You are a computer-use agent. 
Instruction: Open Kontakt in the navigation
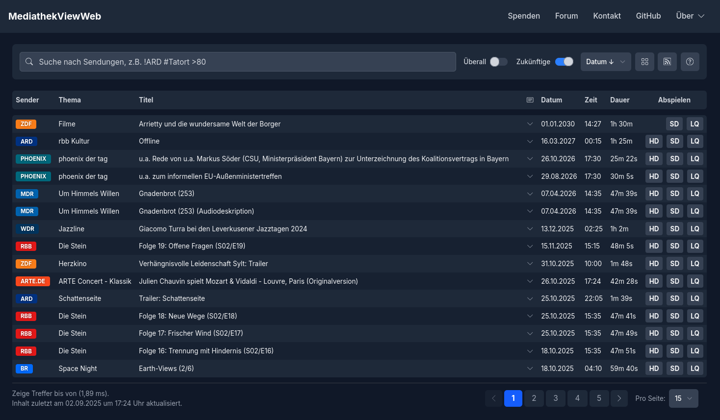607,16
